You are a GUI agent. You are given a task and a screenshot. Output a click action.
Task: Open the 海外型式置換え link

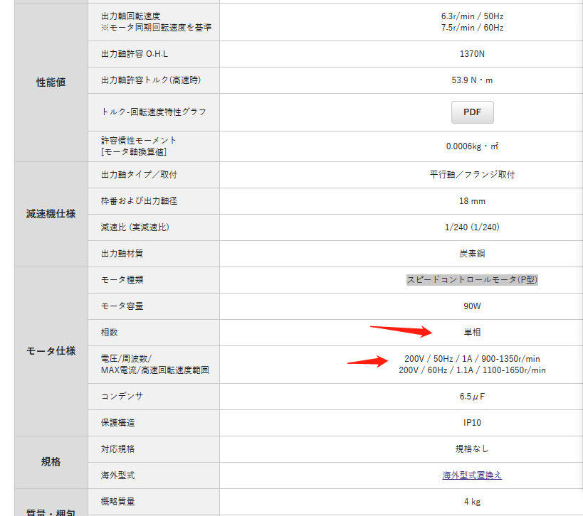click(x=472, y=475)
